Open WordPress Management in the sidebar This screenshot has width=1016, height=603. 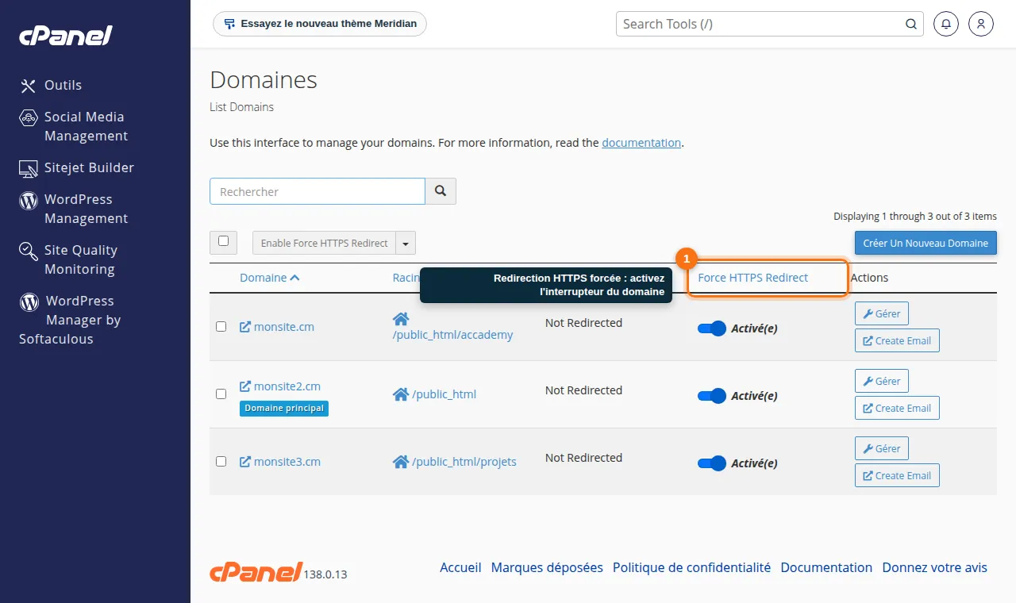pos(73,209)
